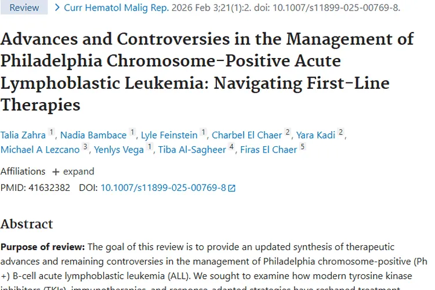The height and width of the screenshot is (290, 435).
Task: Click author Yara Kadi
Action: (316, 135)
